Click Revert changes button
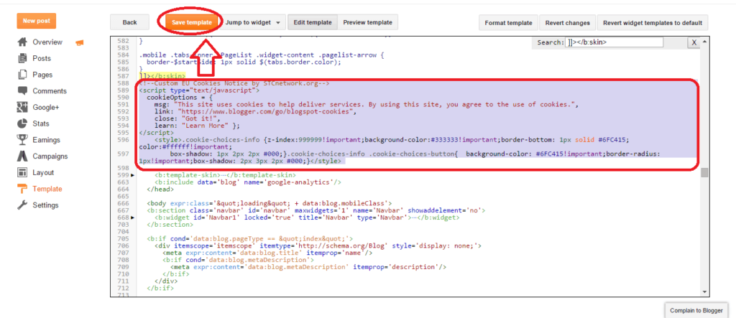The width and height of the screenshot is (736, 318). pos(568,22)
